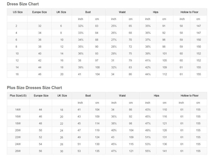
Task: Click Europe Size 32 cell
Action: click(39, 27)
